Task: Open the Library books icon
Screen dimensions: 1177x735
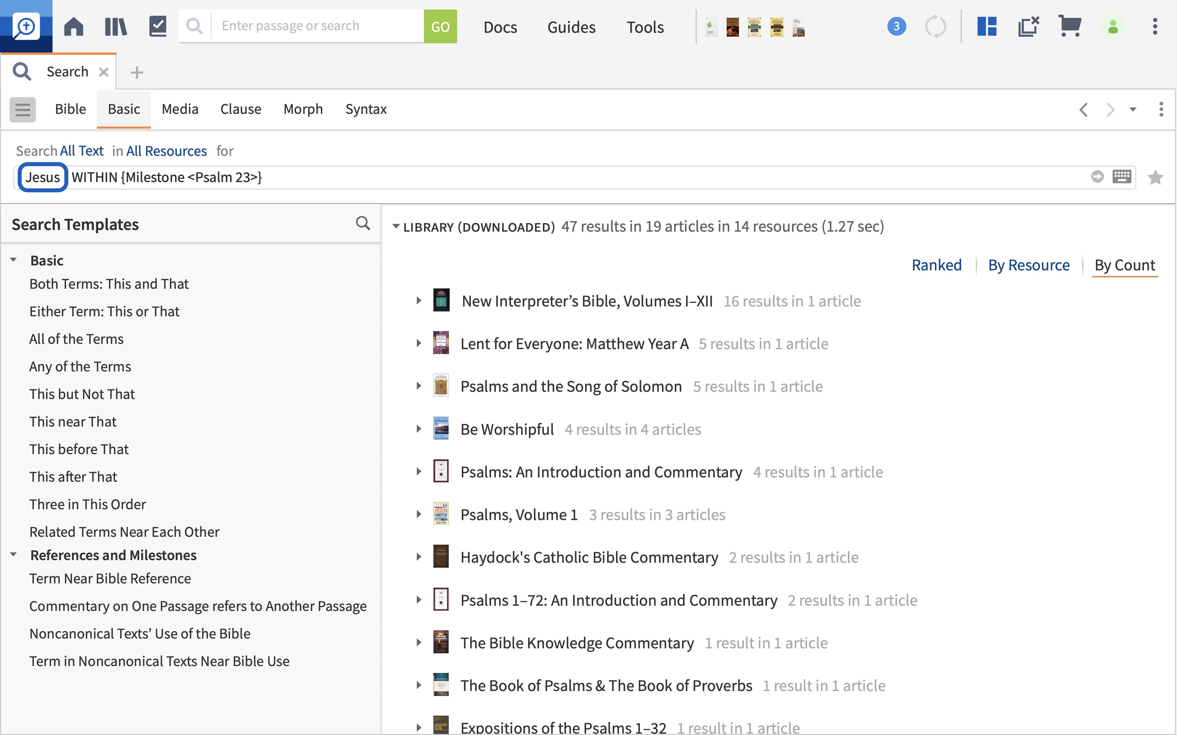Action: point(116,26)
